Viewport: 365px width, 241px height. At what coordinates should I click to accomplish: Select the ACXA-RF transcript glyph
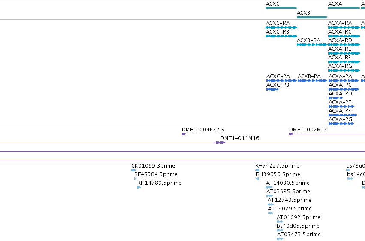[x=344, y=62]
